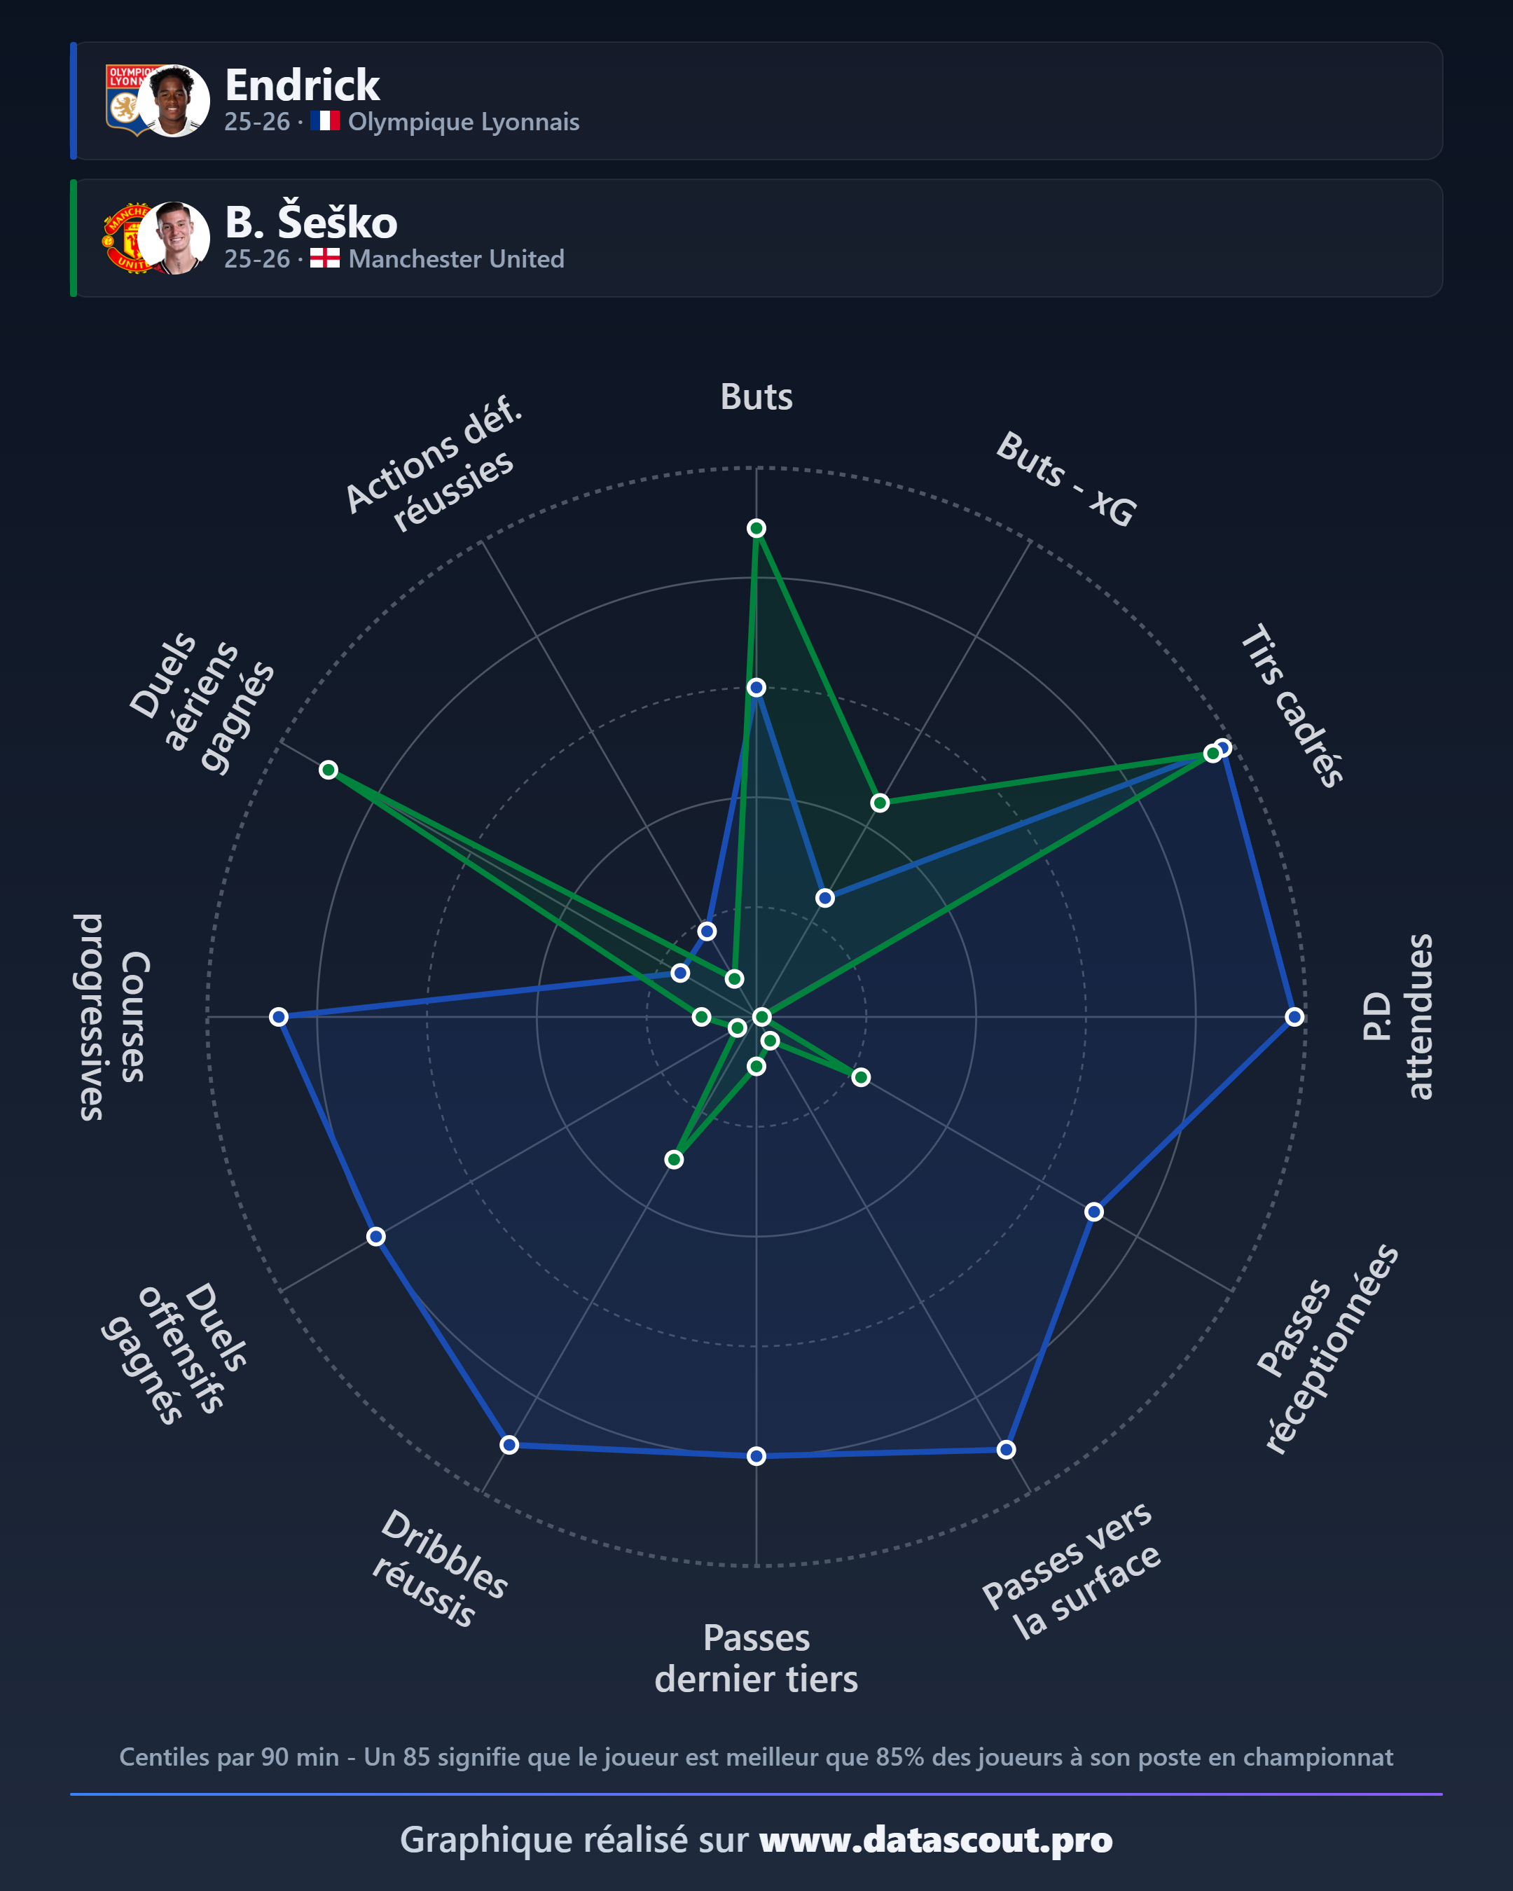
Task: Click Endrick's blue Passes dernier tiers point
Action: point(756,1456)
